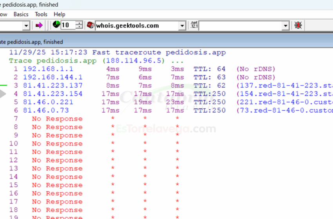Open the Tools menu
Screen dimensions: 333x219
click(41, 14)
